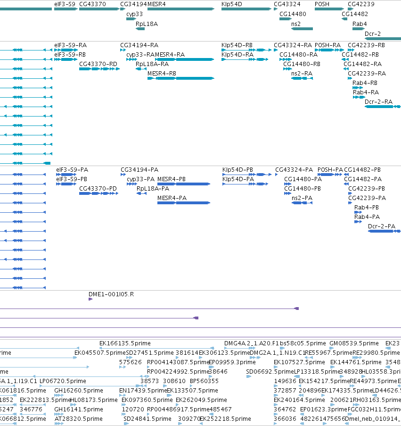
Task: Select the cyp33-PA protein feature
Action: [132, 184]
